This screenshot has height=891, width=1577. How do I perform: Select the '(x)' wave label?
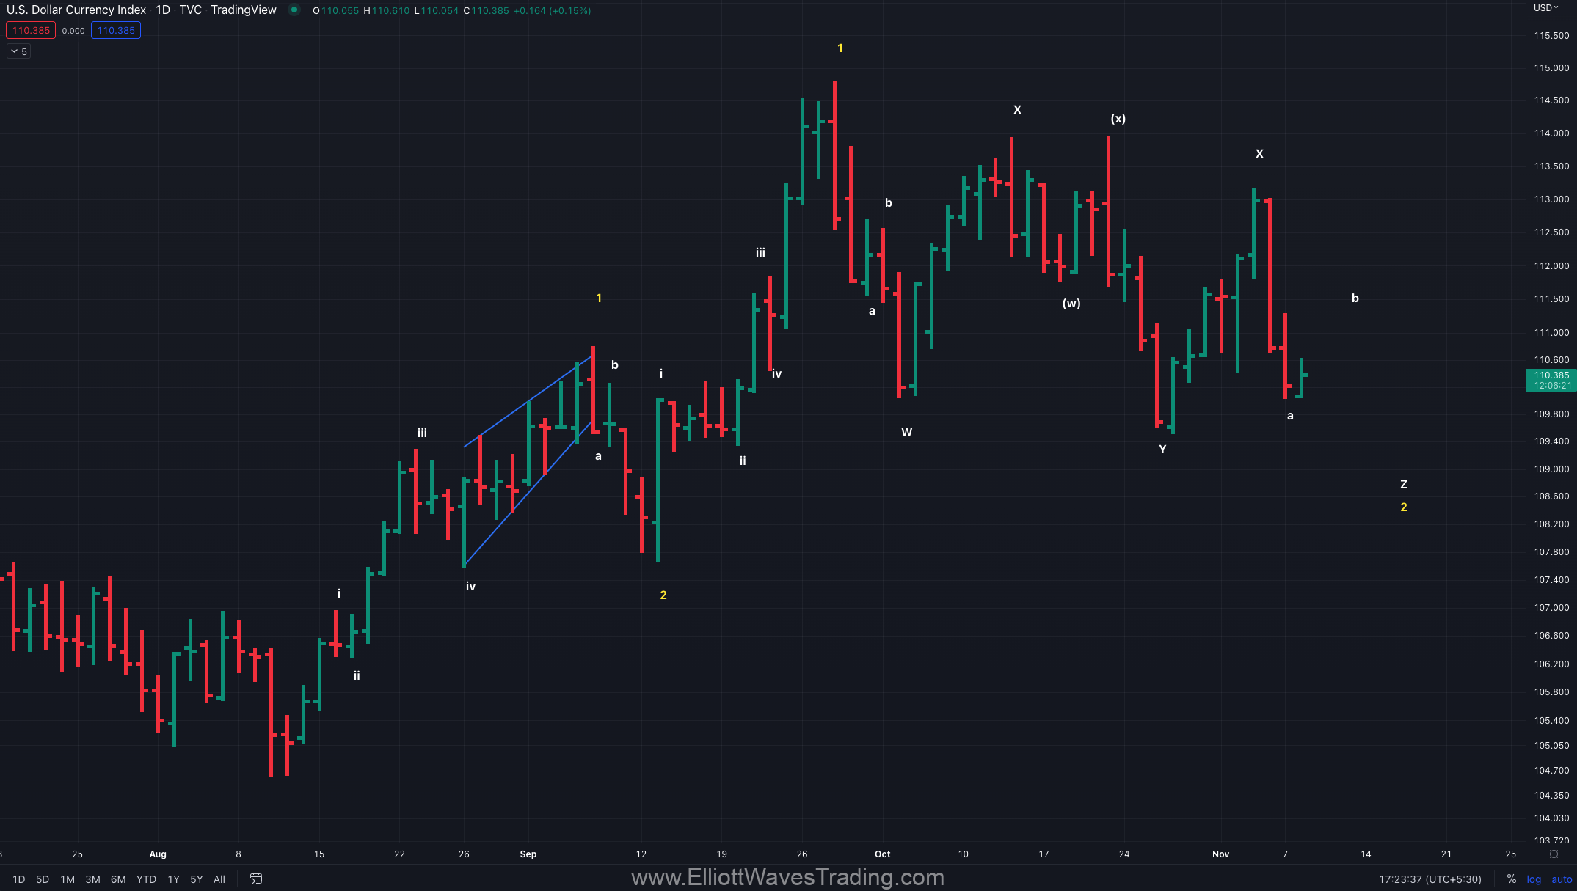(1118, 119)
